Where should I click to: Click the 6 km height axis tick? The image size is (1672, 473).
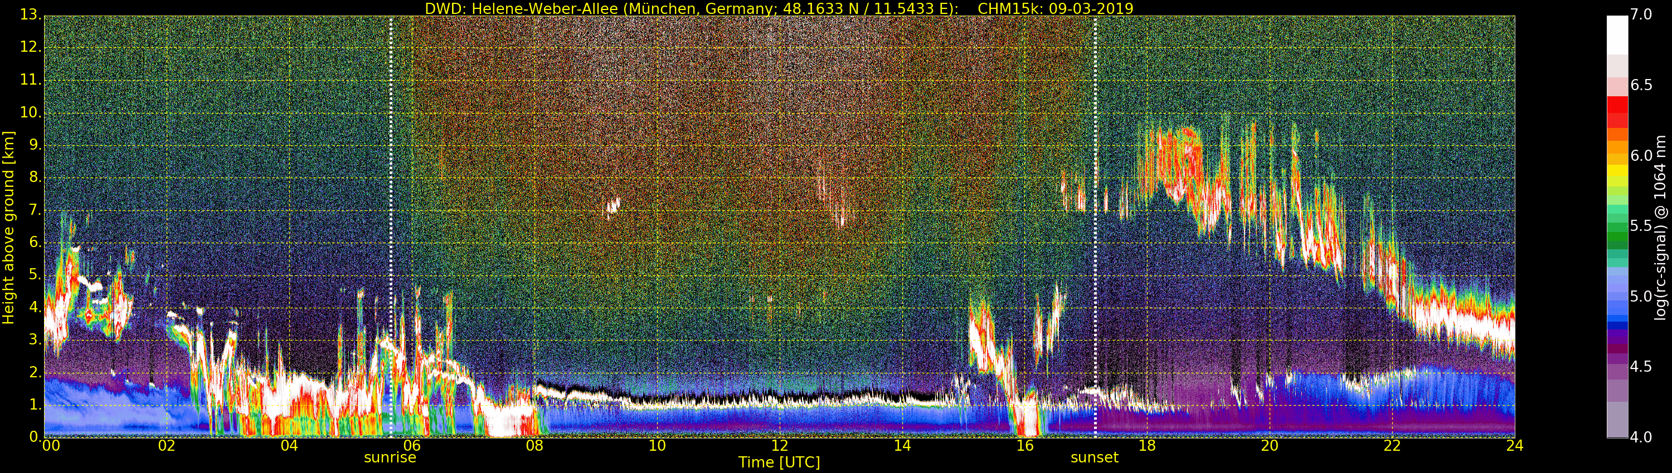coord(35,242)
